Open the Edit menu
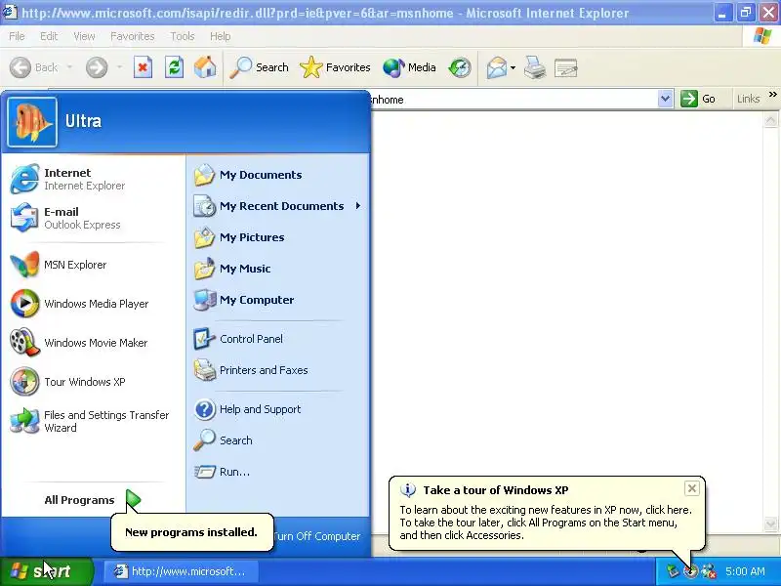 49,36
